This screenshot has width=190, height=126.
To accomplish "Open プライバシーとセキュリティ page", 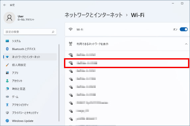I will (x=30, y=113).
